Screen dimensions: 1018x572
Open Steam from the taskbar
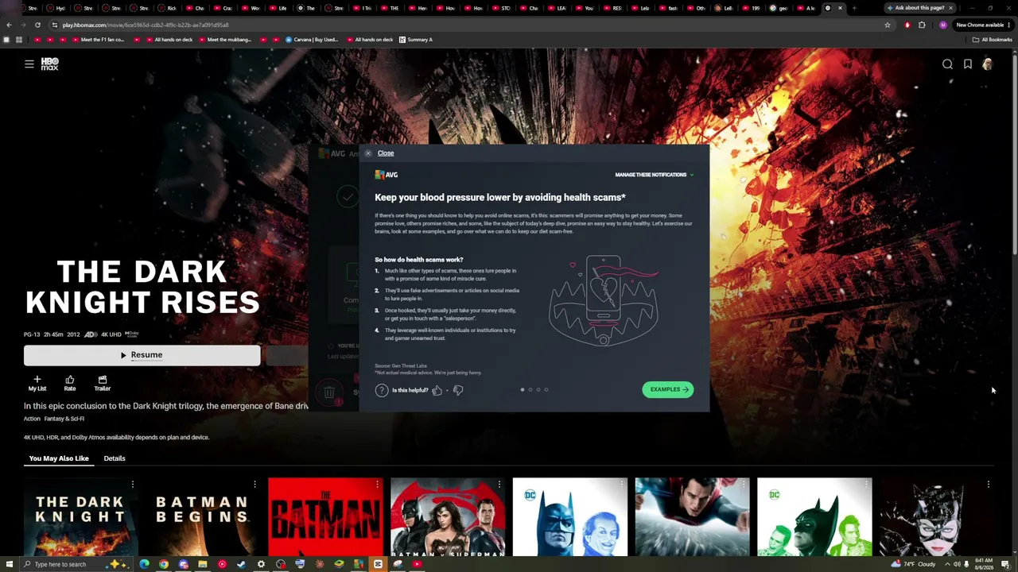(x=242, y=564)
